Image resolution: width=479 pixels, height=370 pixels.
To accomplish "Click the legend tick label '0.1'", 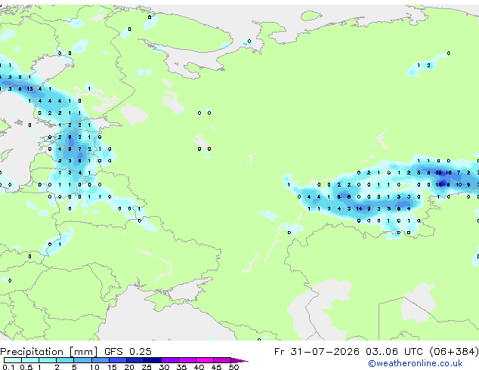I will [8, 367].
